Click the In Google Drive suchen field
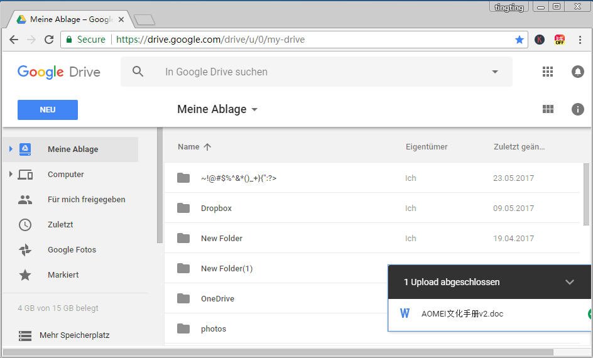Screen dimensions: 593x358 tap(314, 72)
